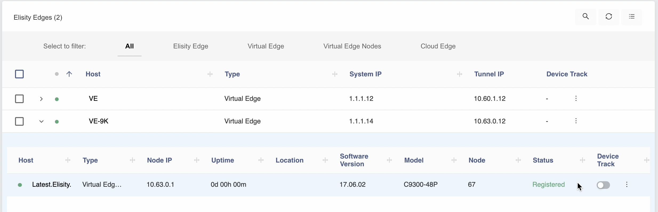Screen dimensions: 658x212
Task: Filter by Virtual Edge Nodes tab
Action: click(x=352, y=46)
